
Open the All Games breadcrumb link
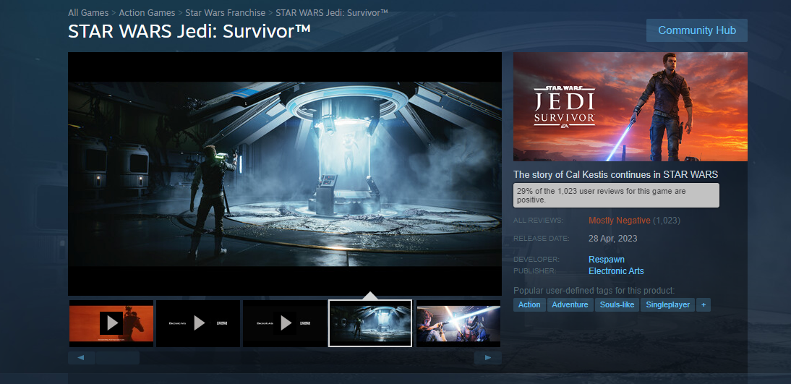(x=88, y=12)
